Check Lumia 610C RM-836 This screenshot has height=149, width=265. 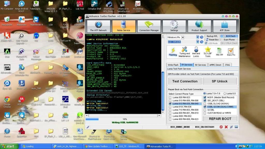pyautogui.click(x=170, y=107)
